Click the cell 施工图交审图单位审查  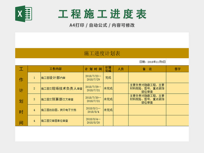[x=62, y=121]
